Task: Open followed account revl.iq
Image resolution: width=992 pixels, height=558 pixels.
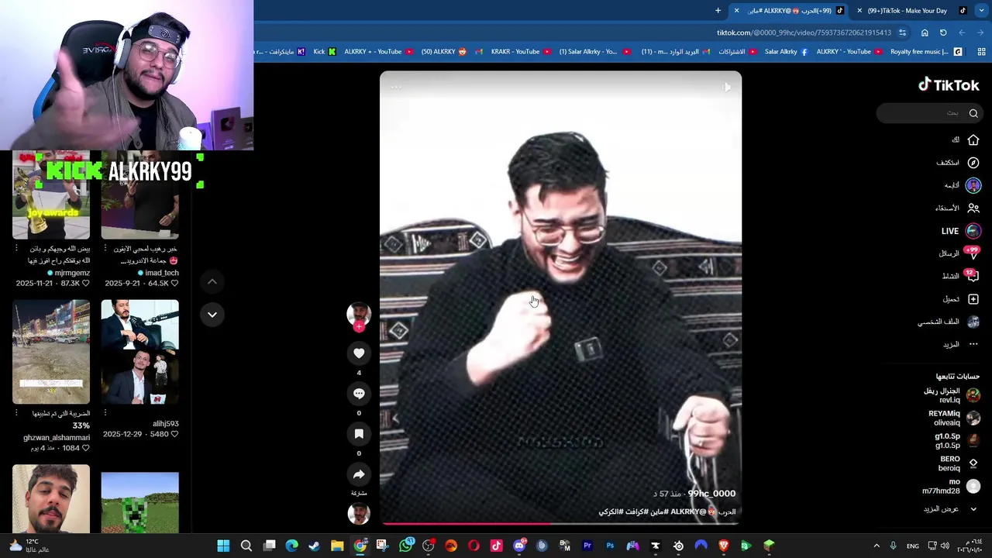Action: [x=952, y=395]
